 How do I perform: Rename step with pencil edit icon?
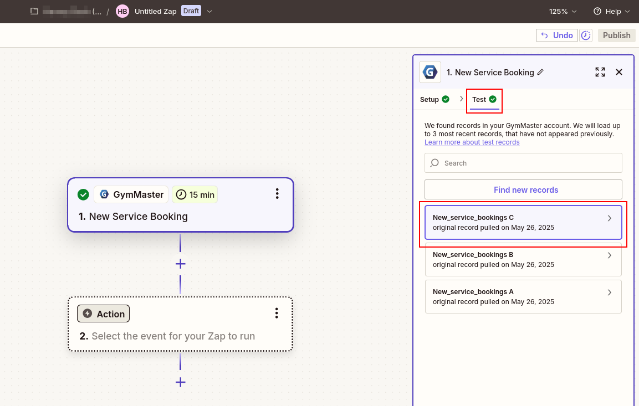[540, 72]
